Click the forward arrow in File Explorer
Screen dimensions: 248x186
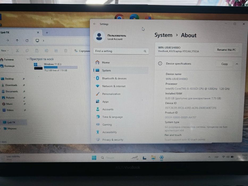(x=7, y=40)
